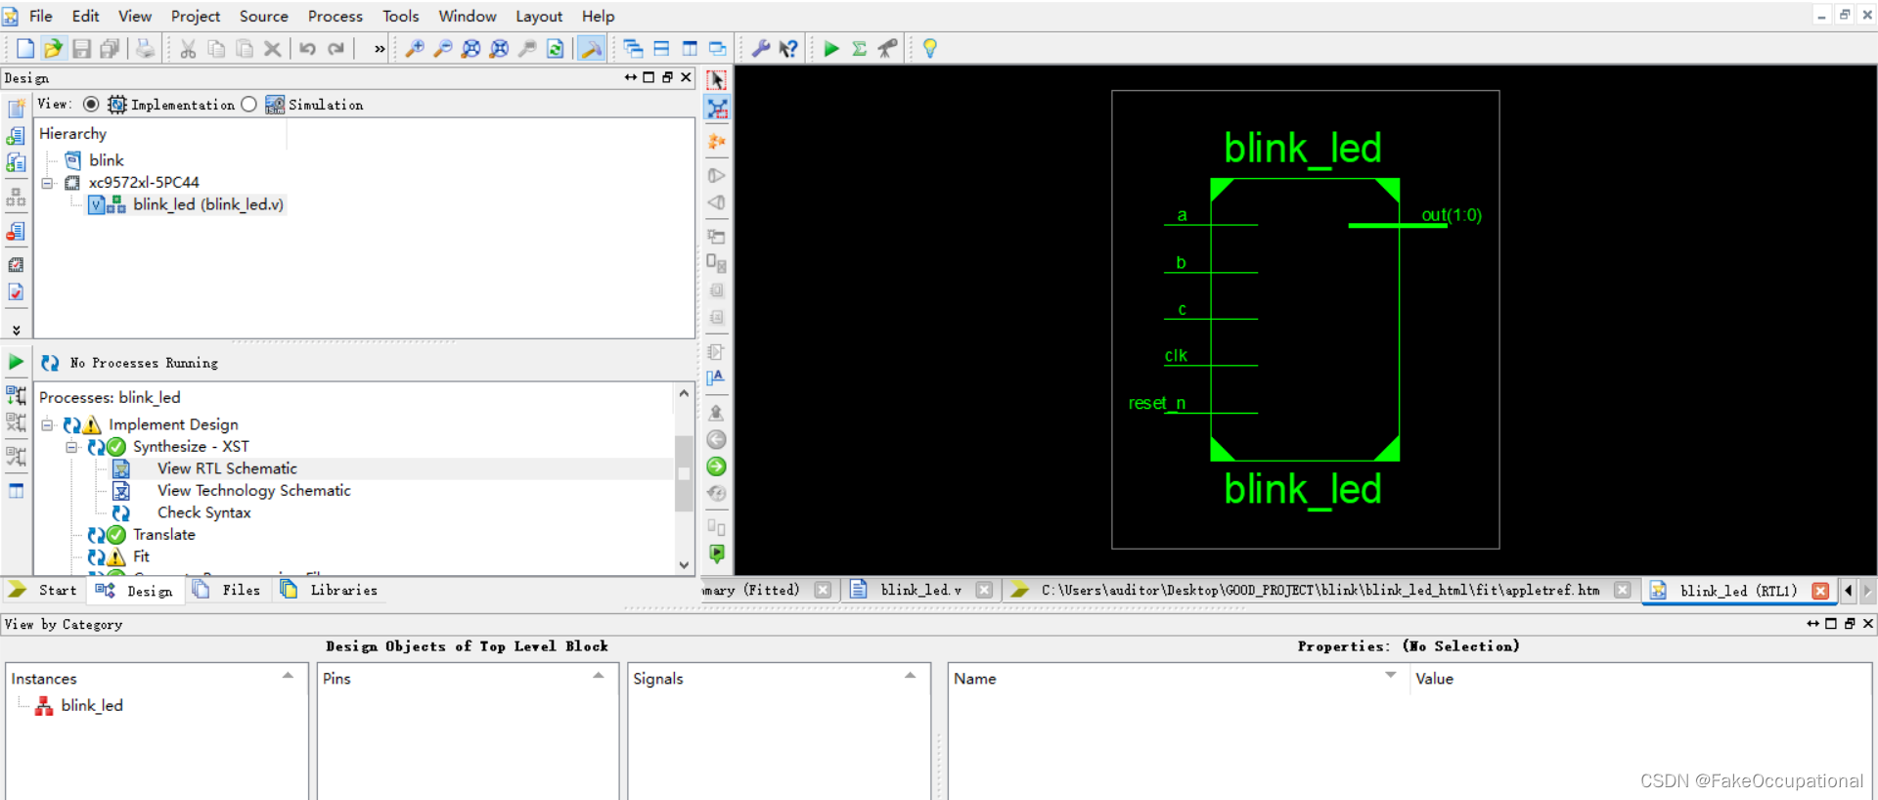
Task: Open a file with the folder icon
Action: [53, 49]
